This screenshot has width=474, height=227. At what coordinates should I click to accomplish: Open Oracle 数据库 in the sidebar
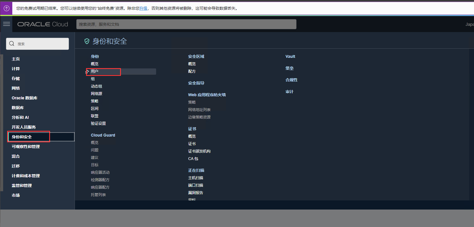coord(25,98)
